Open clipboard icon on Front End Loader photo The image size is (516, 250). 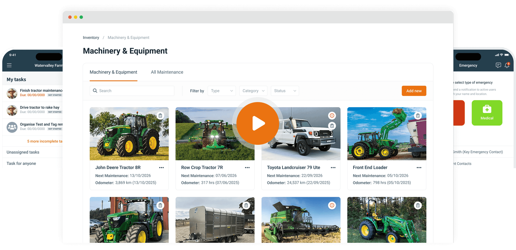[x=418, y=115]
